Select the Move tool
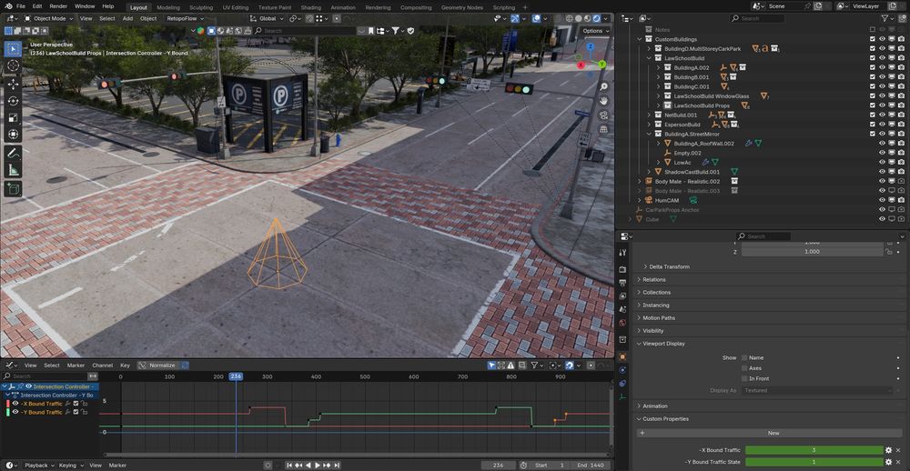 13,84
